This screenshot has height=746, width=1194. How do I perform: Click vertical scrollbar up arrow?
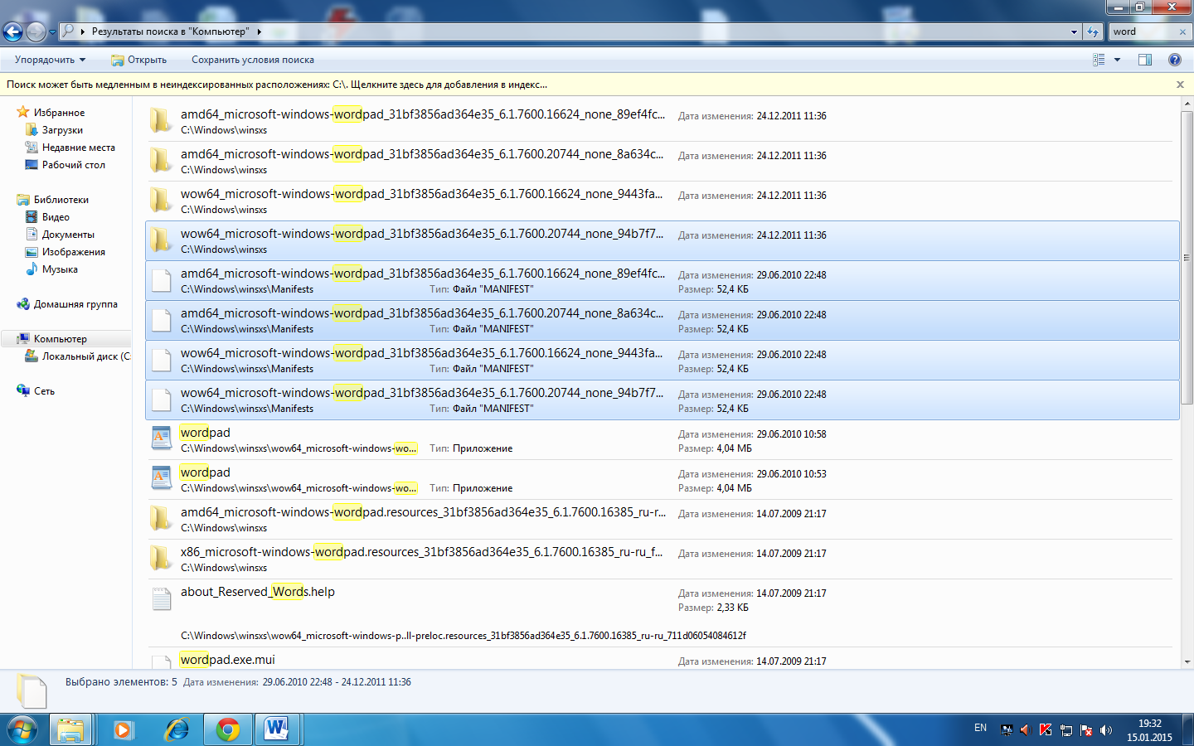click(x=1187, y=104)
